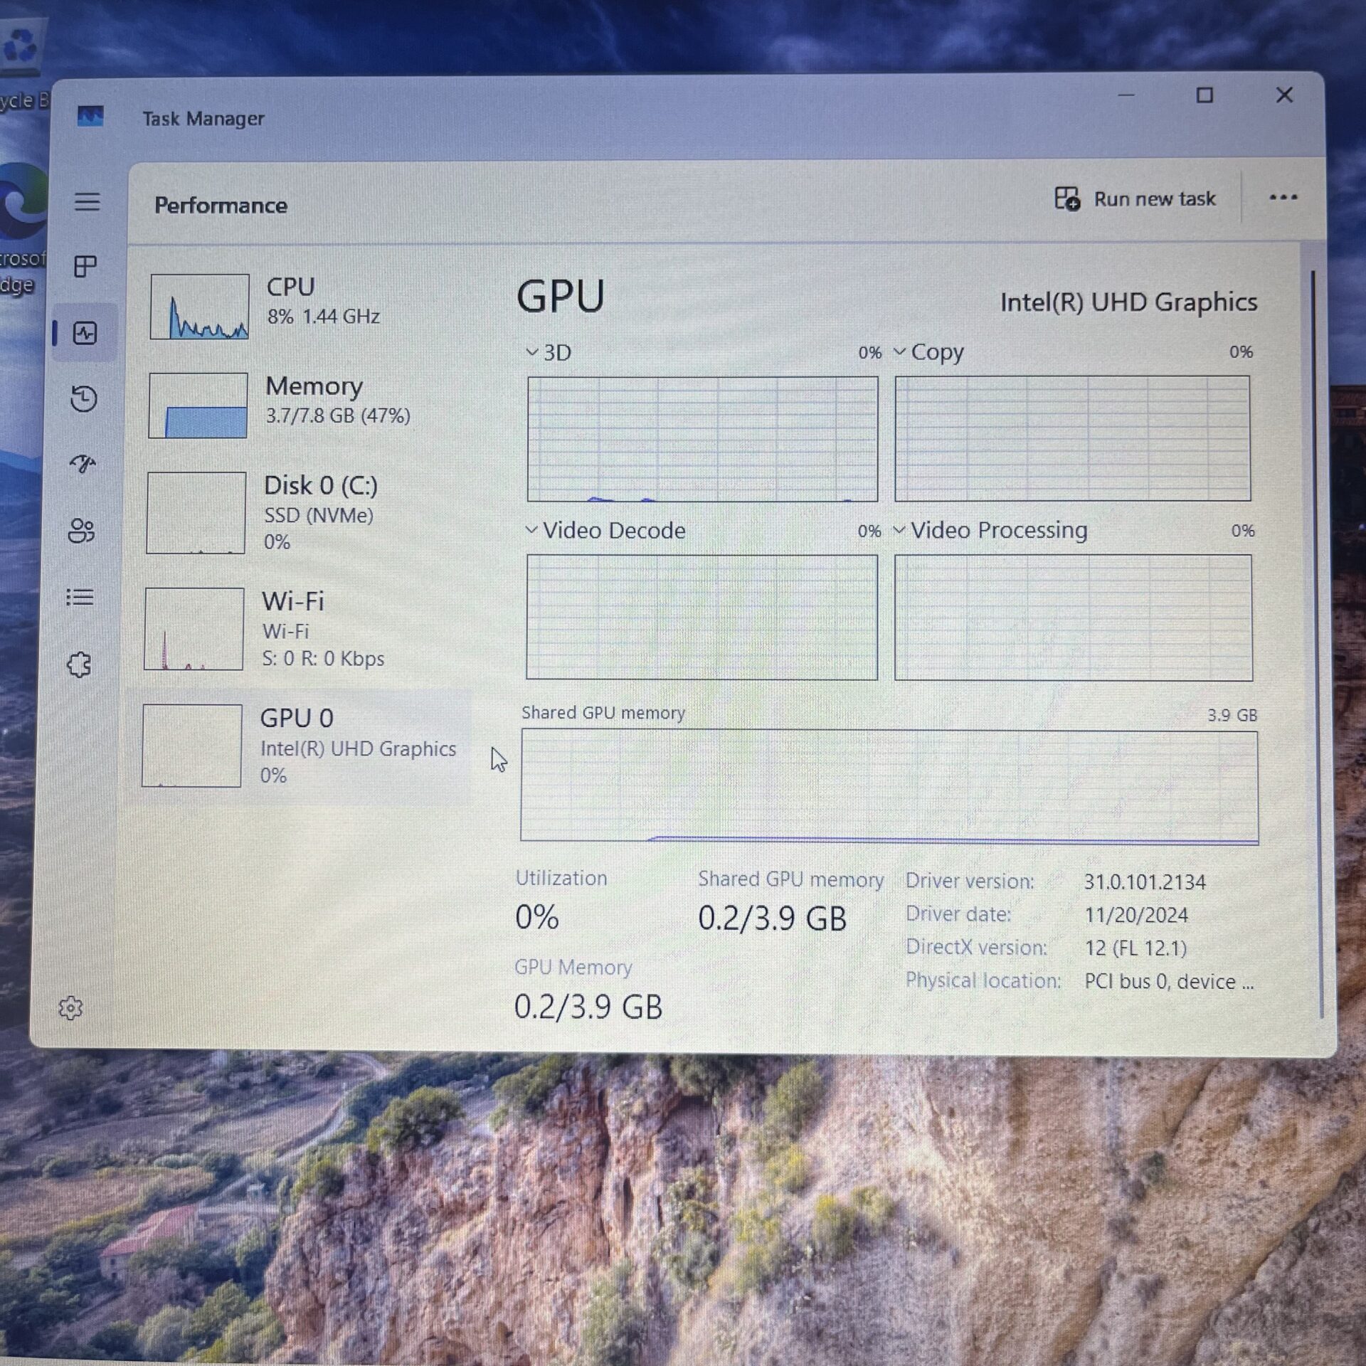This screenshot has height=1366, width=1366.
Task: Open the Users sidebar icon
Action: coord(81,530)
